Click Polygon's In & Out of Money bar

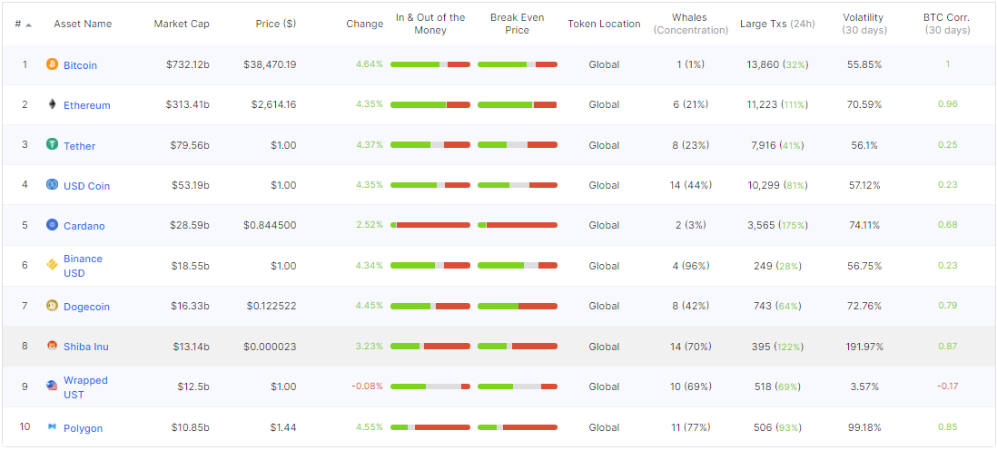pyautogui.click(x=430, y=427)
